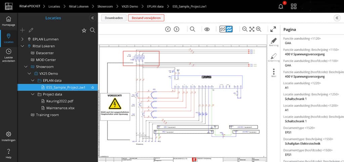Click ESS_Sample_Project.zw1 breadcrumb

click(x=189, y=6)
